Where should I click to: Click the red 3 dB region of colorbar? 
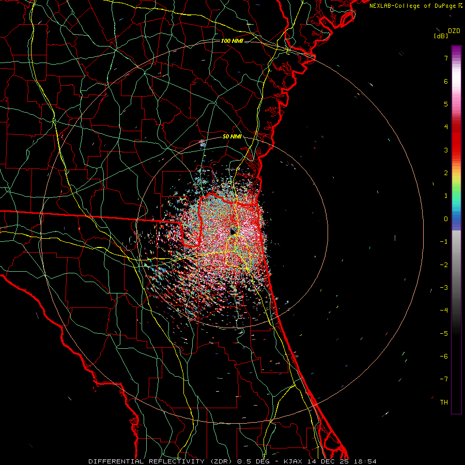(456, 145)
